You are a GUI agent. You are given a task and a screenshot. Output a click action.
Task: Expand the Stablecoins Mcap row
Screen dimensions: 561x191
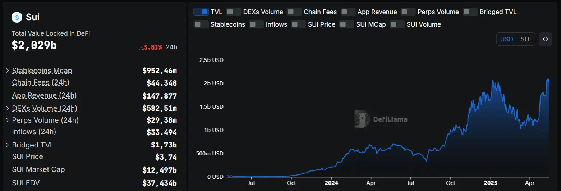pyautogui.click(x=8, y=71)
